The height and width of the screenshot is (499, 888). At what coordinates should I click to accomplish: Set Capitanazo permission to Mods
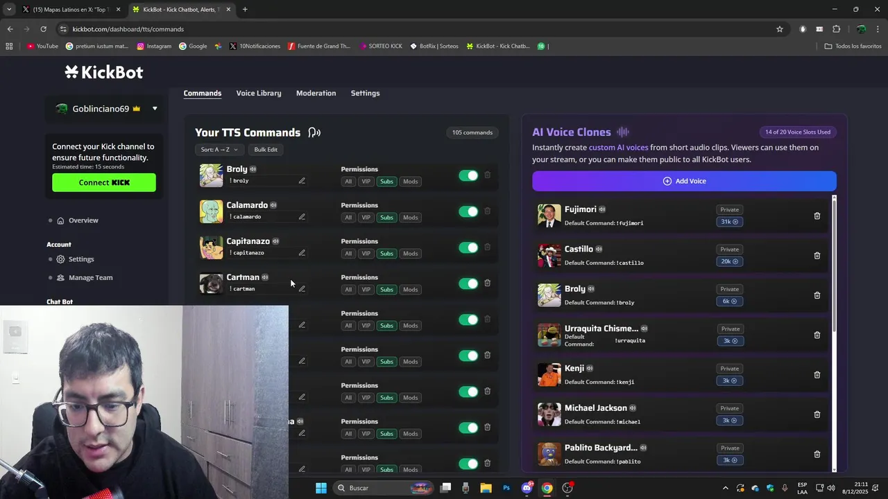(411, 254)
